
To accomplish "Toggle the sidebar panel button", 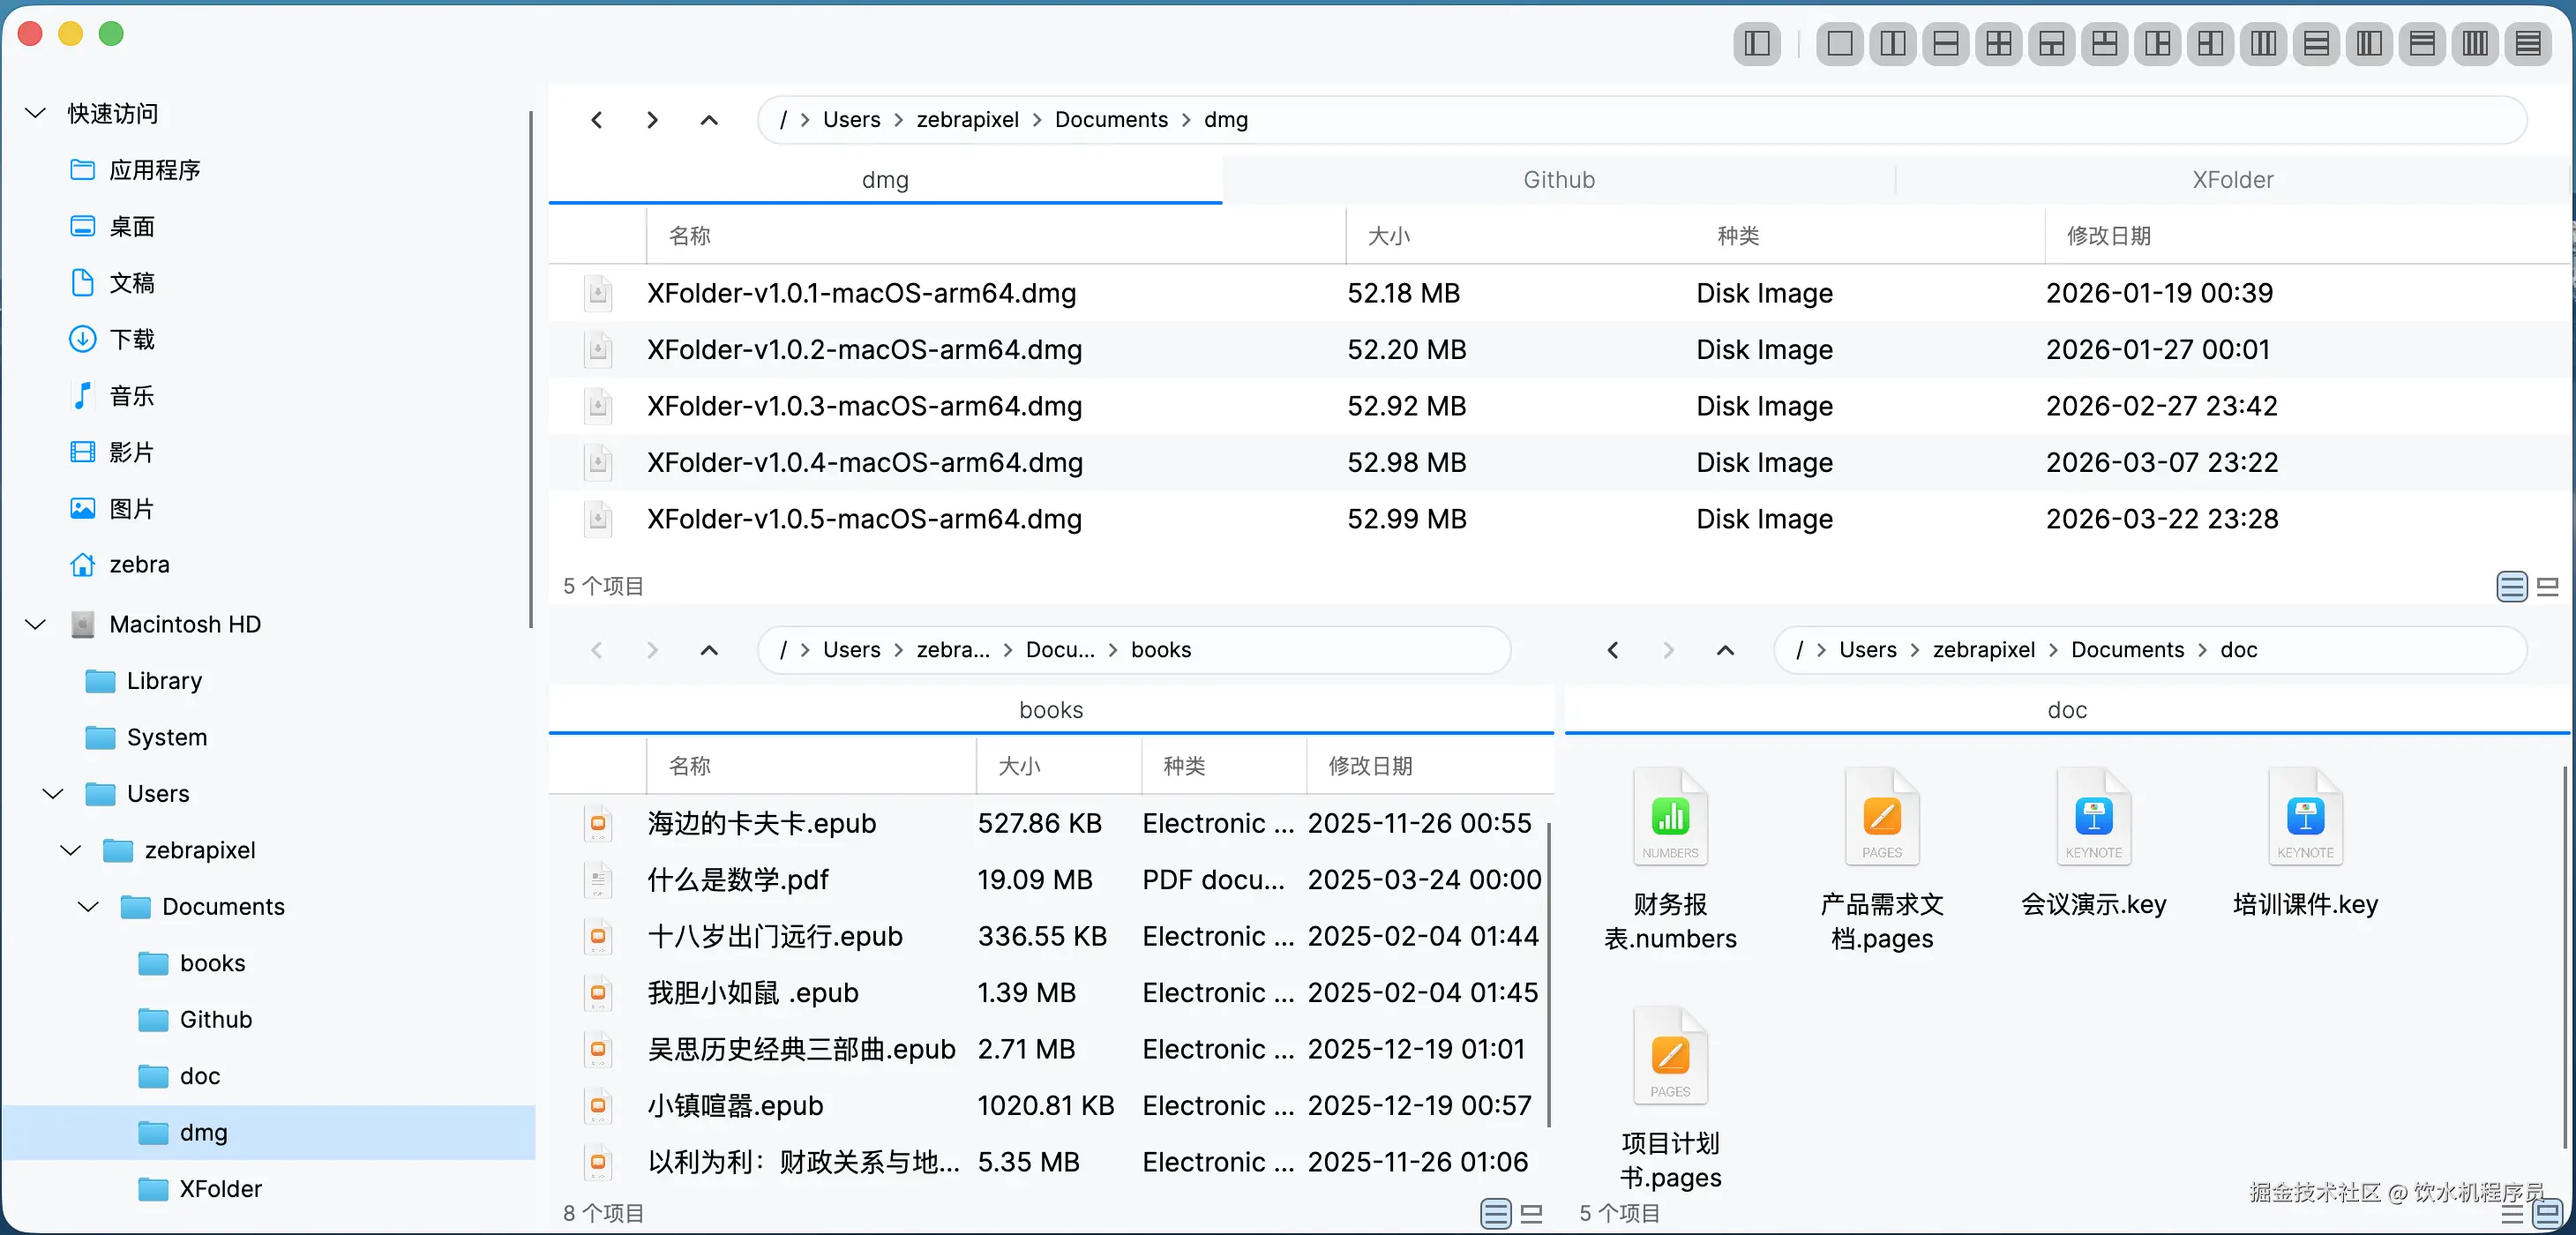I will [x=1756, y=44].
